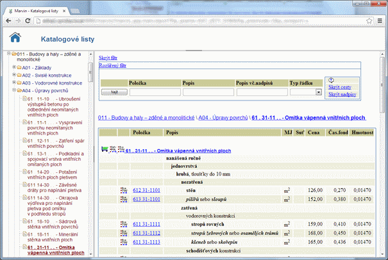Open 61 . 13-1 Podkladní a spojovací vrstva item

[x=56, y=159]
